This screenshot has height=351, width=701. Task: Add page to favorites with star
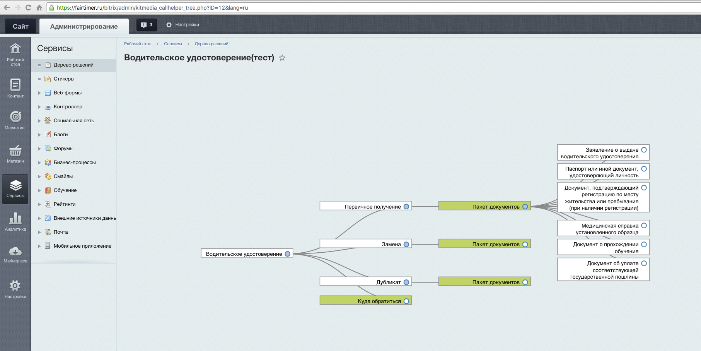[x=282, y=58]
